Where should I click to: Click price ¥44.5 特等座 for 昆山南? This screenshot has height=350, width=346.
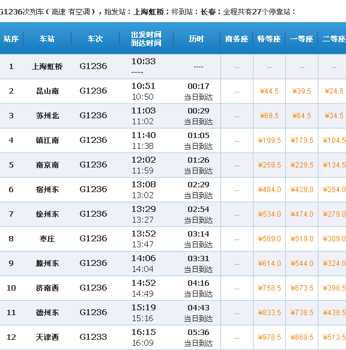[x=269, y=91]
